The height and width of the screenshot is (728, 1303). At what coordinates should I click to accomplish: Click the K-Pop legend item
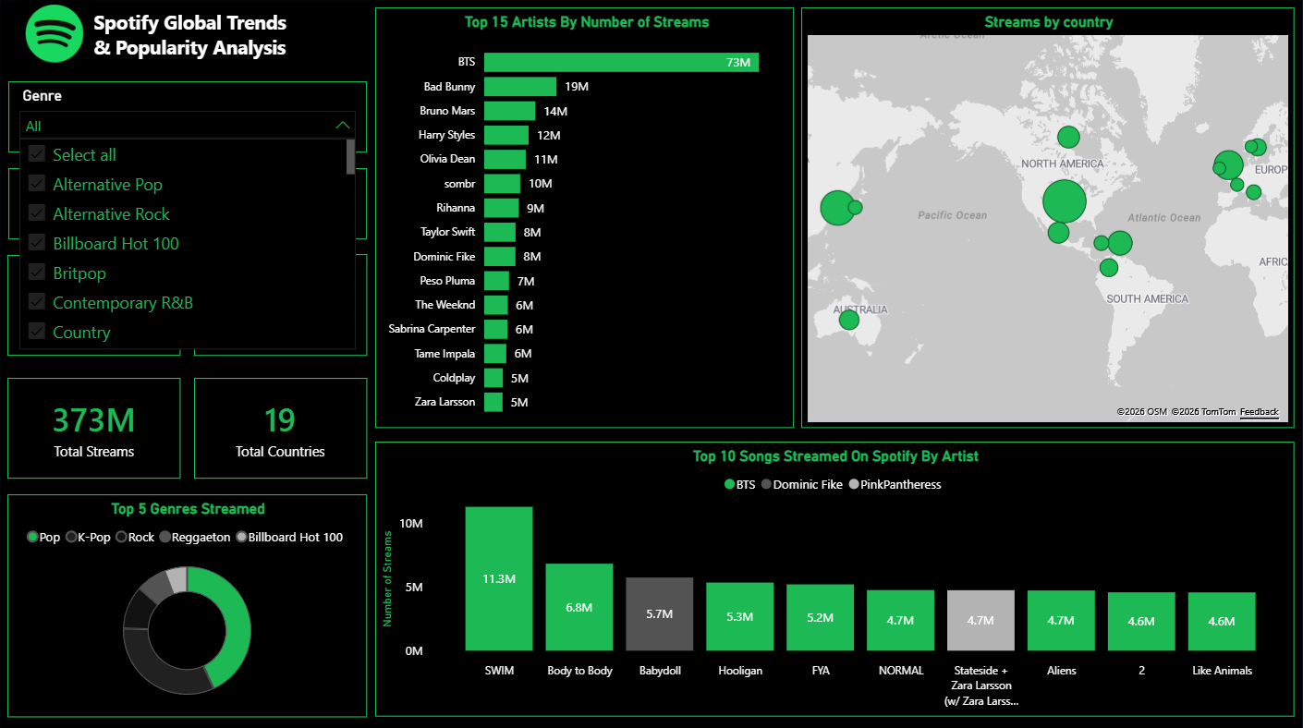click(88, 537)
